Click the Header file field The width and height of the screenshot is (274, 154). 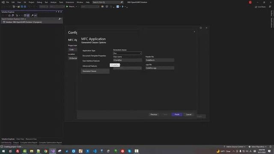(160, 60)
